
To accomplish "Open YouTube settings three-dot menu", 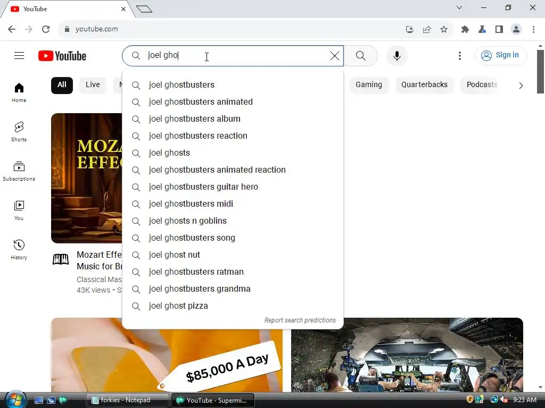I will 459,55.
